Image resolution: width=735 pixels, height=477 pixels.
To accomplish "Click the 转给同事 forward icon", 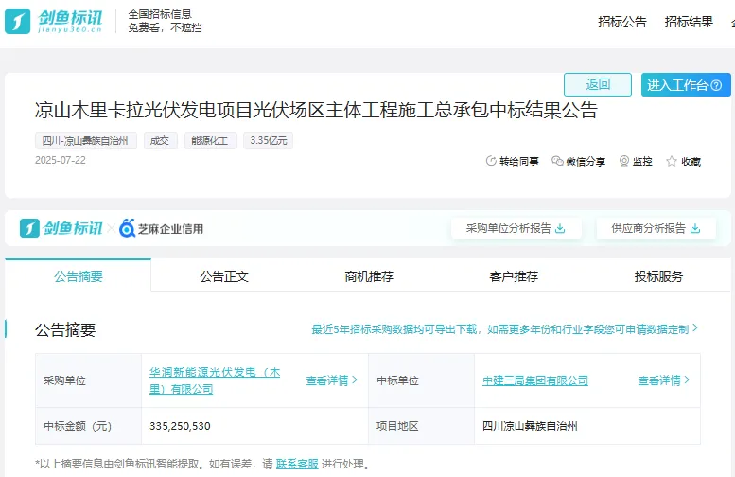I will click(x=491, y=162).
